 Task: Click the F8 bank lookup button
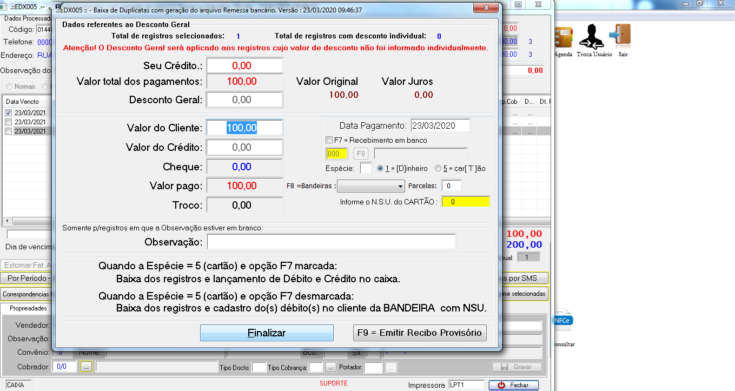tap(361, 154)
